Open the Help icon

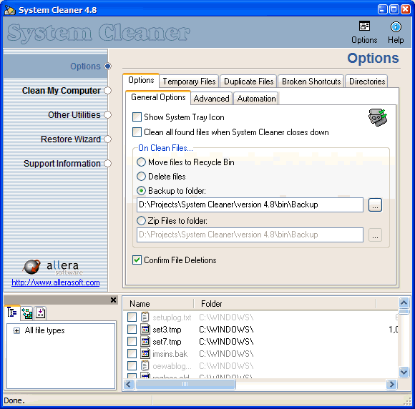[x=396, y=33]
